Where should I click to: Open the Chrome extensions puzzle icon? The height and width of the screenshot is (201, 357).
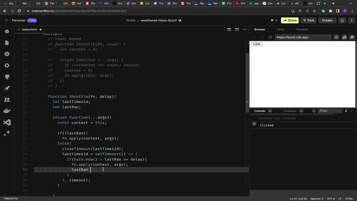(330, 11)
